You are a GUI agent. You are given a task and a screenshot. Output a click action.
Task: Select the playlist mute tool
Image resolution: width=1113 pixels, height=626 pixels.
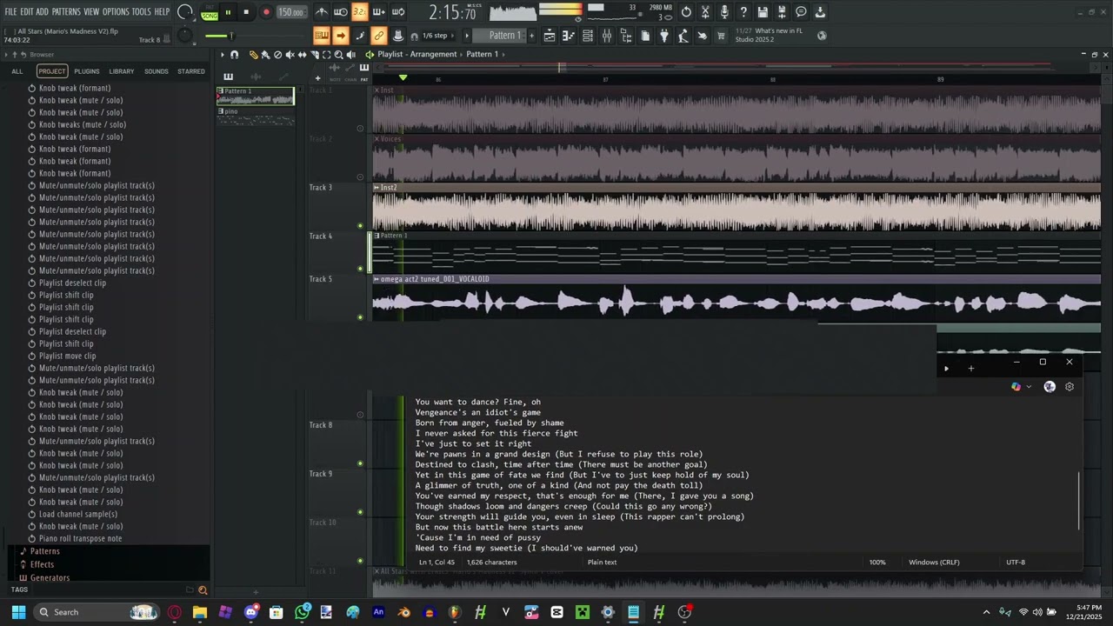click(290, 55)
